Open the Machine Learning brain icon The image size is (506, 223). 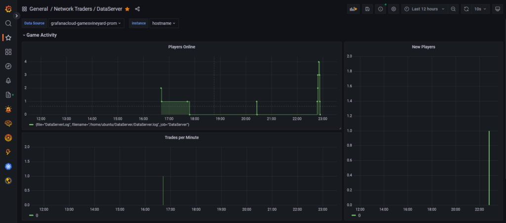point(8,124)
